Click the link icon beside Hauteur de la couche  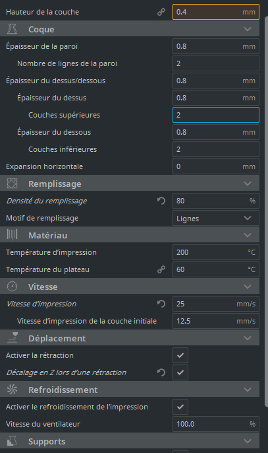click(161, 12)
